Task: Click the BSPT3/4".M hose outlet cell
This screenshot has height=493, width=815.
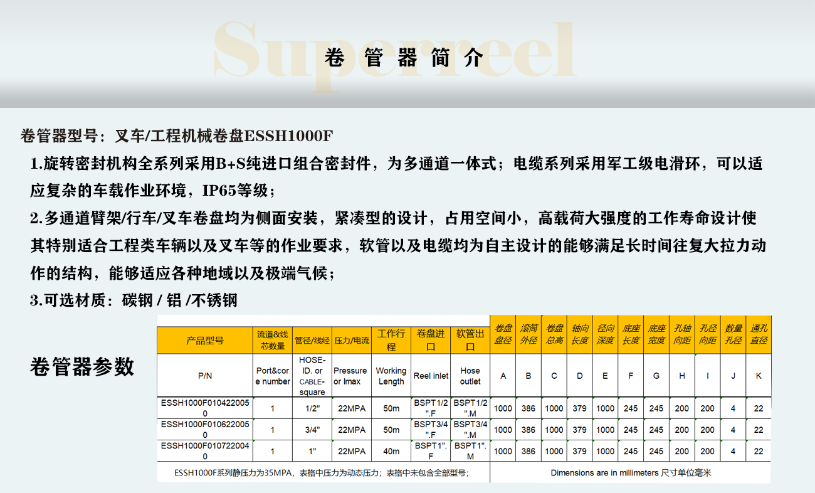Action: coord(470,430)
